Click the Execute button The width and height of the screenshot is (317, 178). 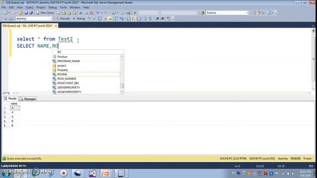(x=63, y=19)
